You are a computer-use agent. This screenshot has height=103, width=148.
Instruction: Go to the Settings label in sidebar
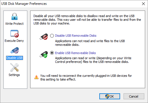coord(14,75)
